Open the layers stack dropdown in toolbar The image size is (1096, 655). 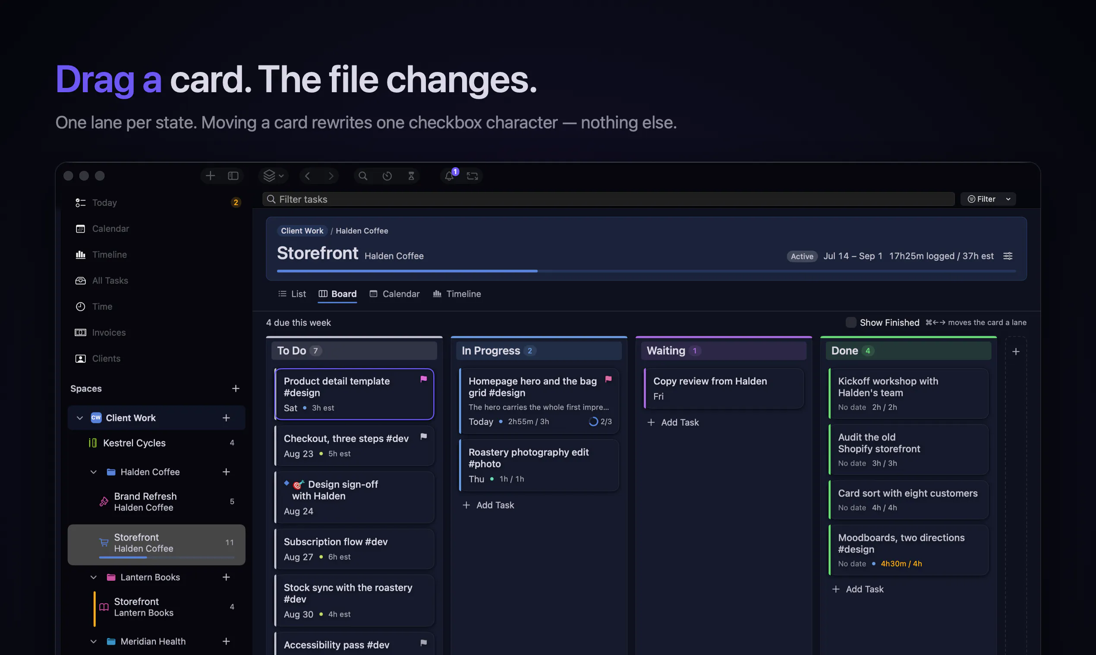tap(274, 176)
